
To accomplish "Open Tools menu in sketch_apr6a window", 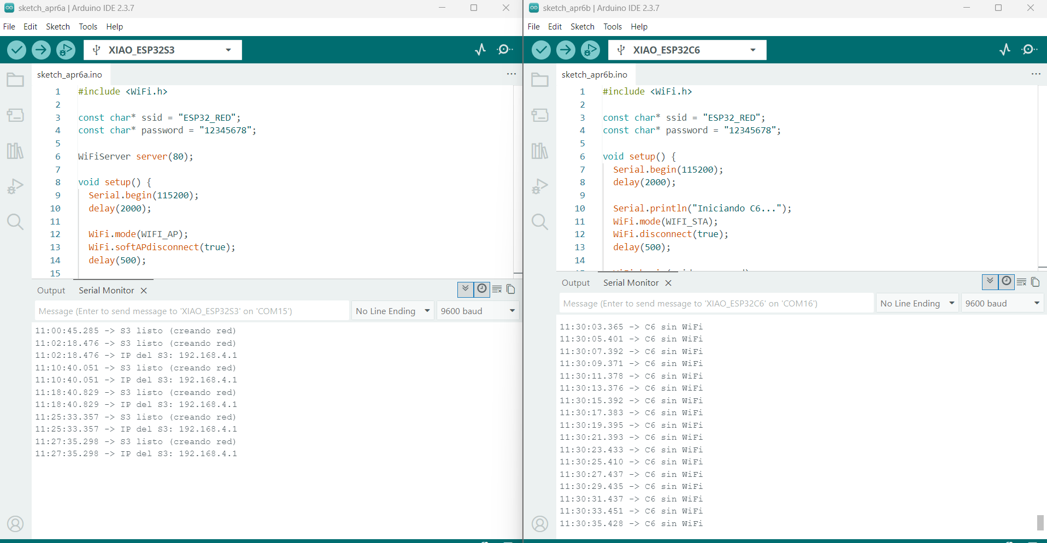I will [x=88, y=27].
